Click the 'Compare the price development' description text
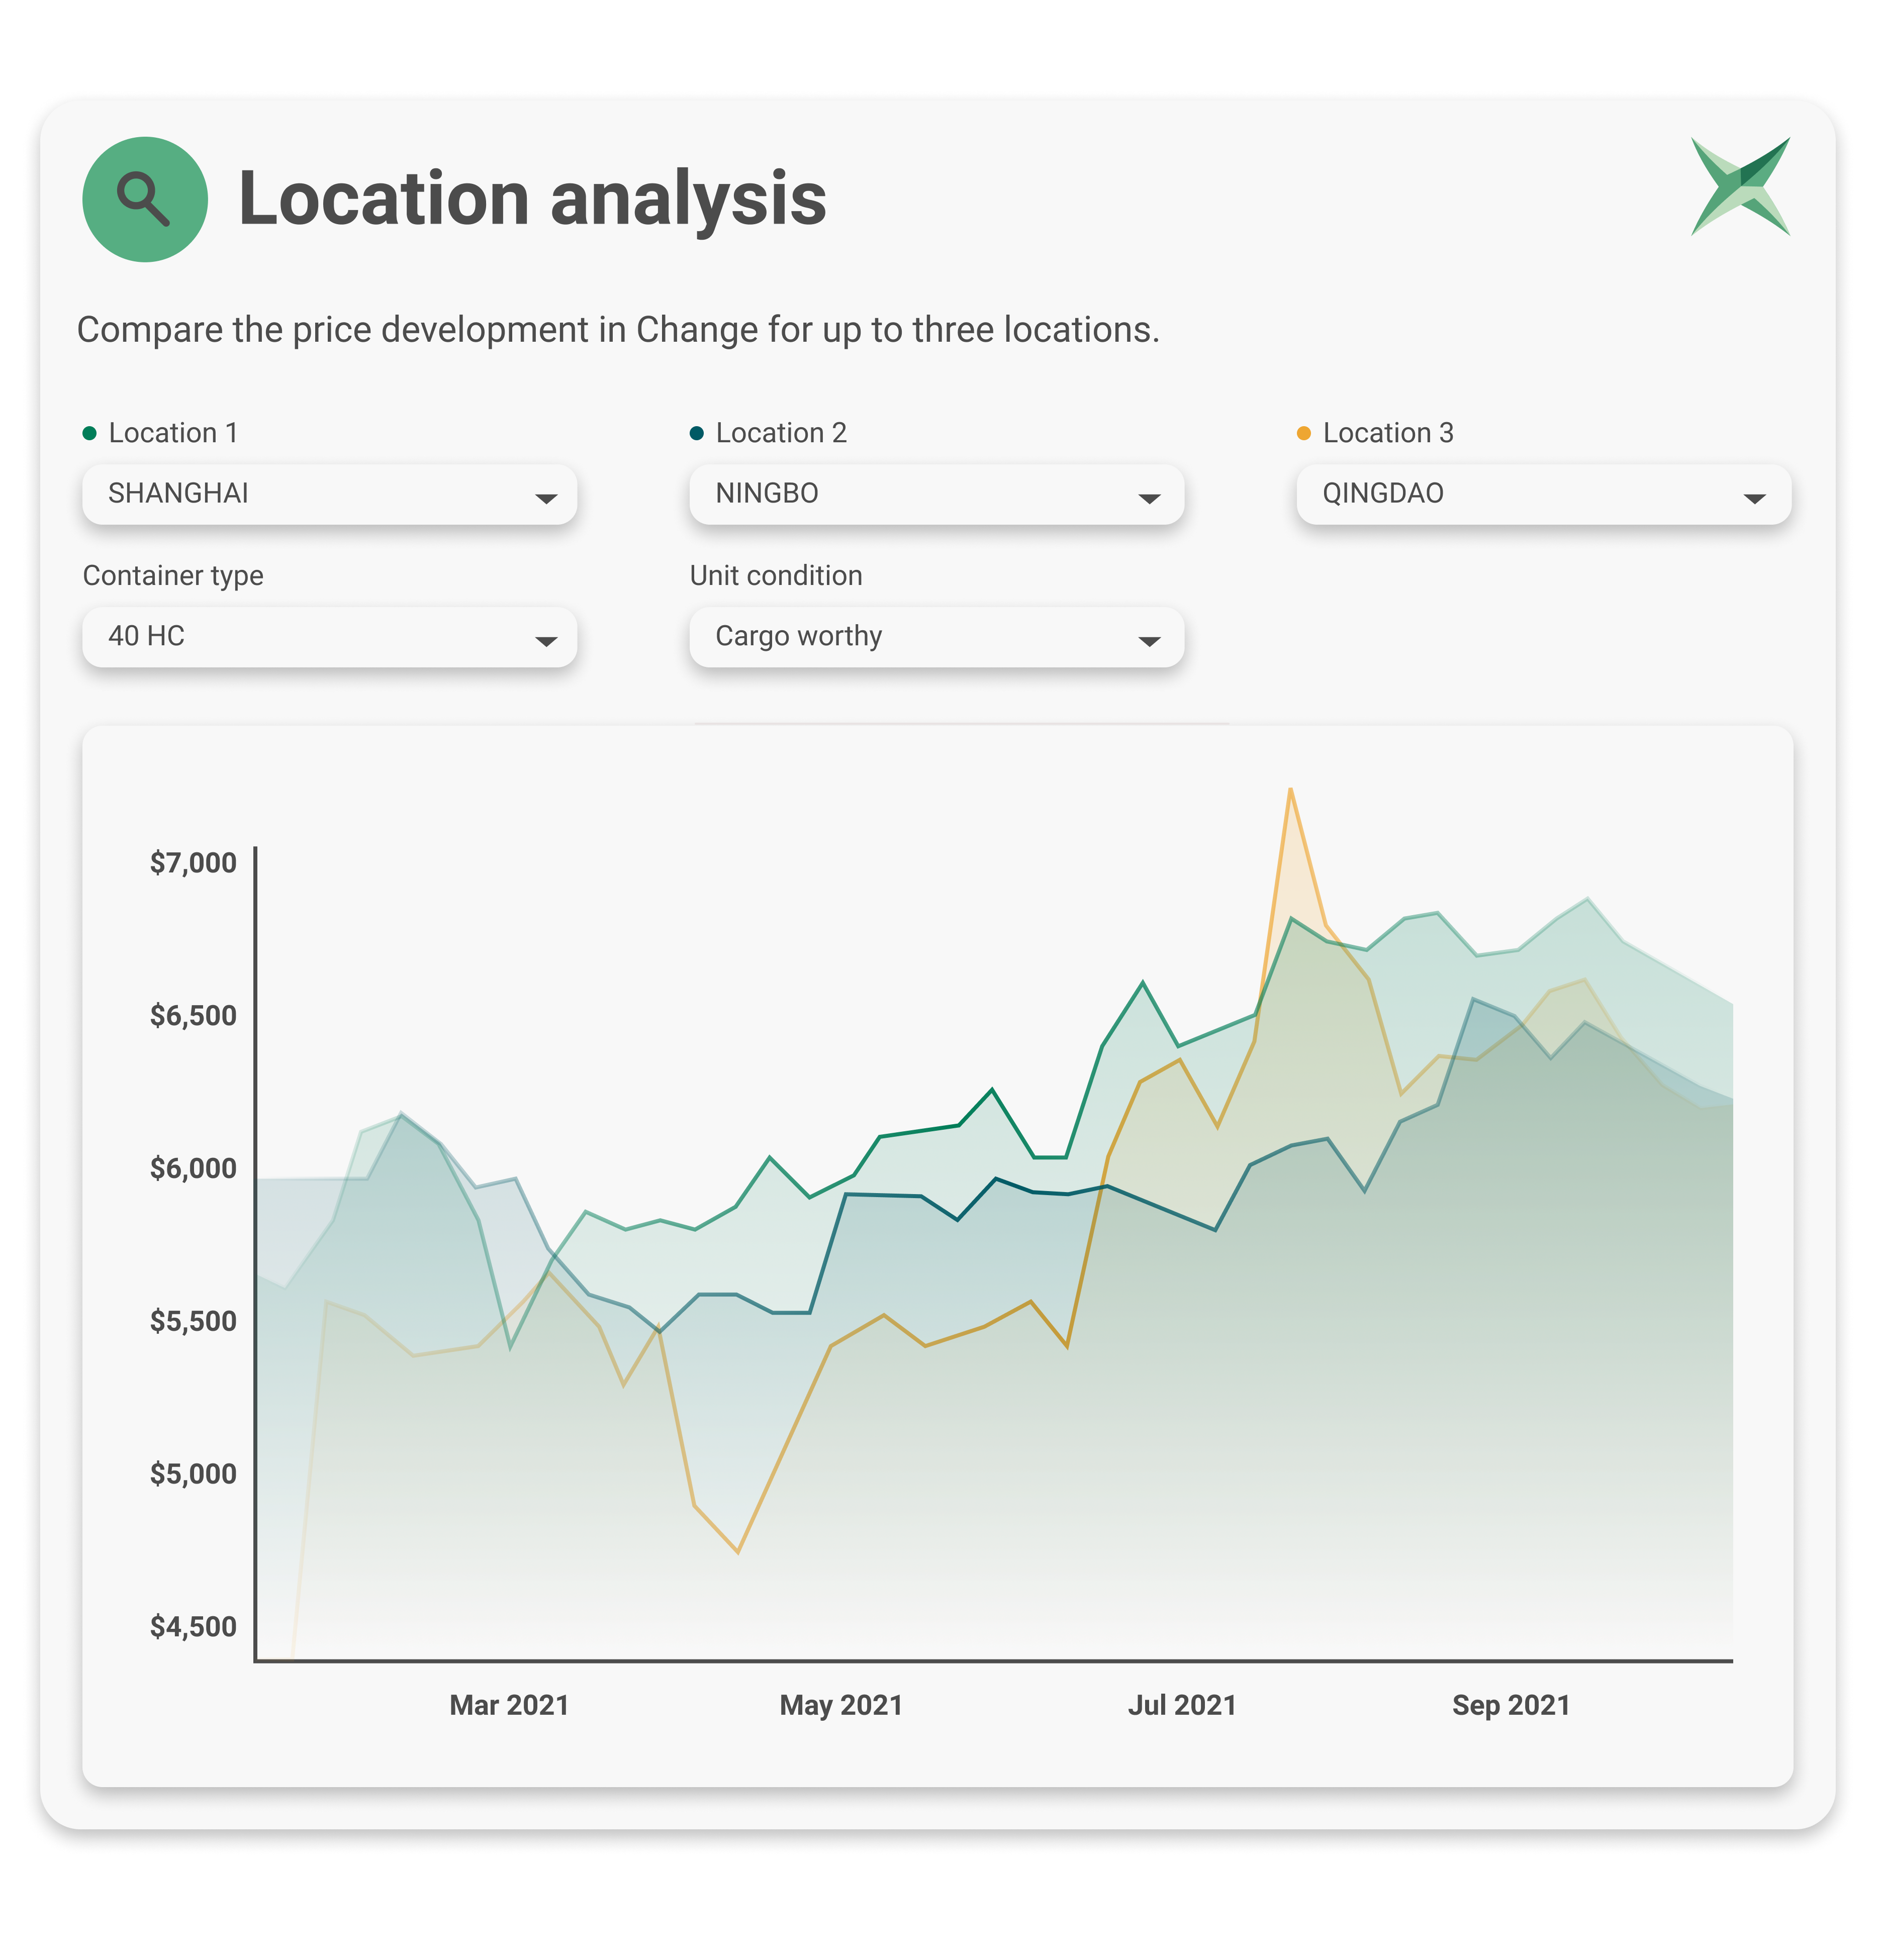 pos(618,330)
